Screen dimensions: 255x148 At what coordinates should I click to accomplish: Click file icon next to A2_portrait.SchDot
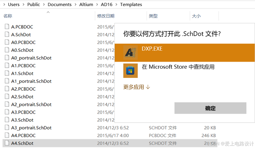7,104
